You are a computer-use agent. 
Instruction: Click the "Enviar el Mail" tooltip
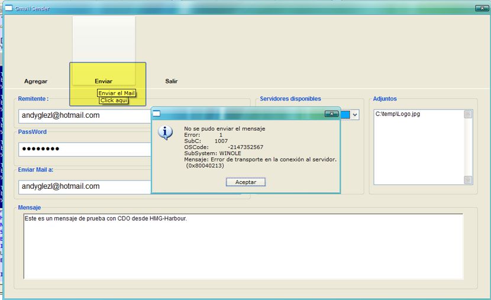[117, 93]
